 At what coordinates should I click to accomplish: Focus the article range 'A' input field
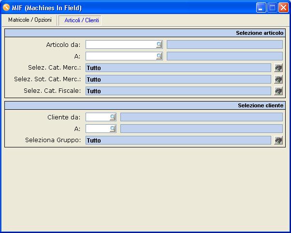[120, 56]
